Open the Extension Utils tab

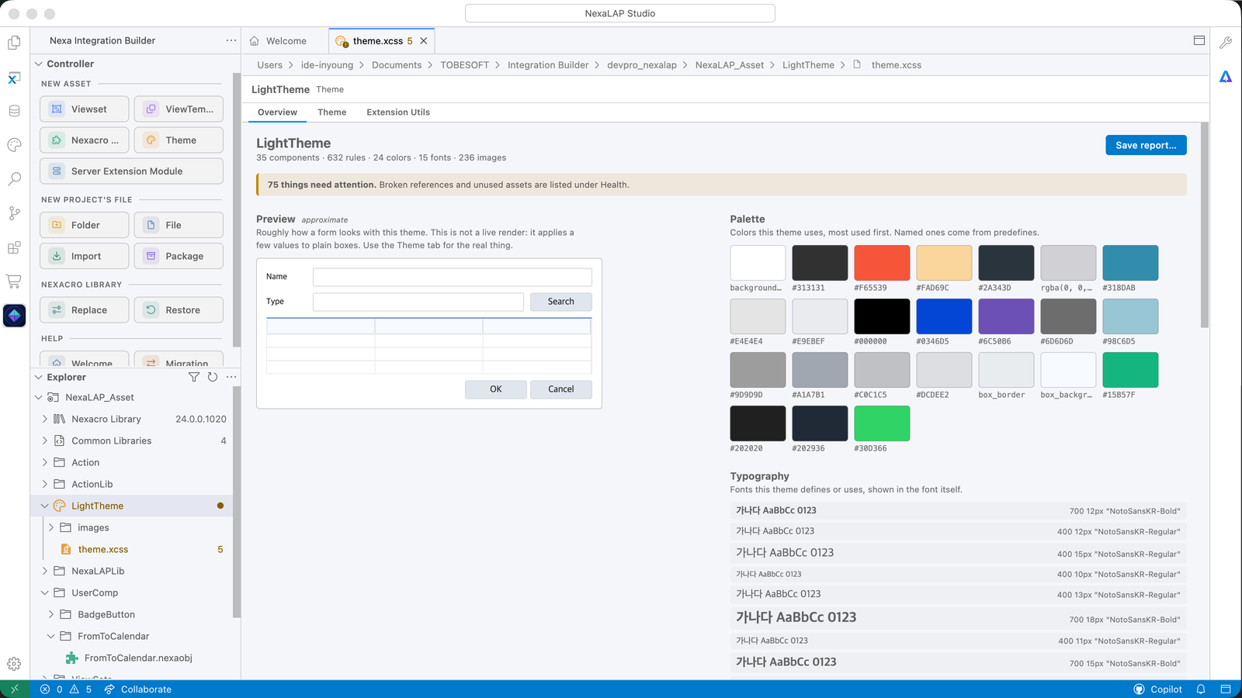pos(398,112)
